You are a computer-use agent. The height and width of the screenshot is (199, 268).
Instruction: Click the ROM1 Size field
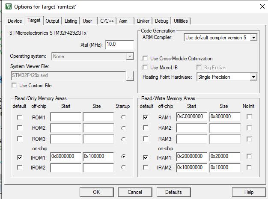click(98, 117)
